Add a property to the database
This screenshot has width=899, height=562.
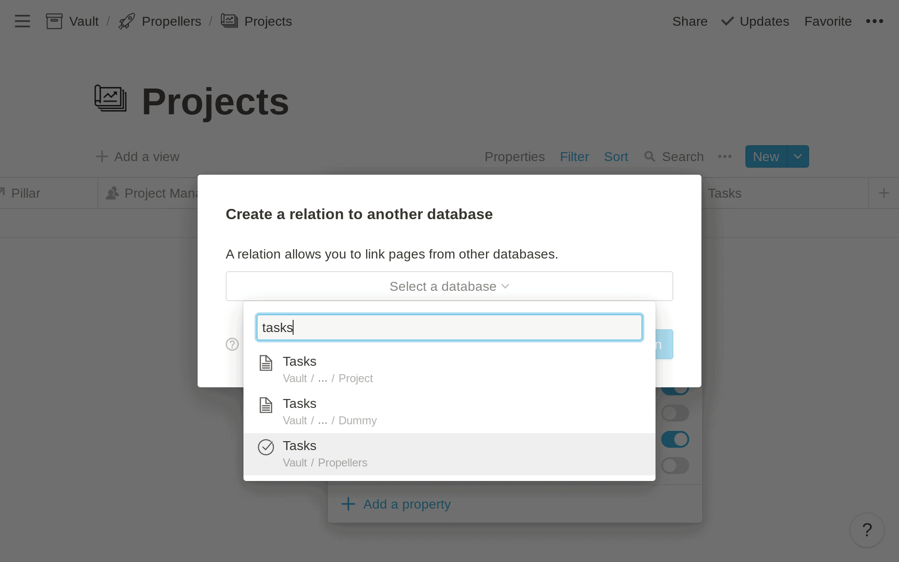click(x=396, y=504)
